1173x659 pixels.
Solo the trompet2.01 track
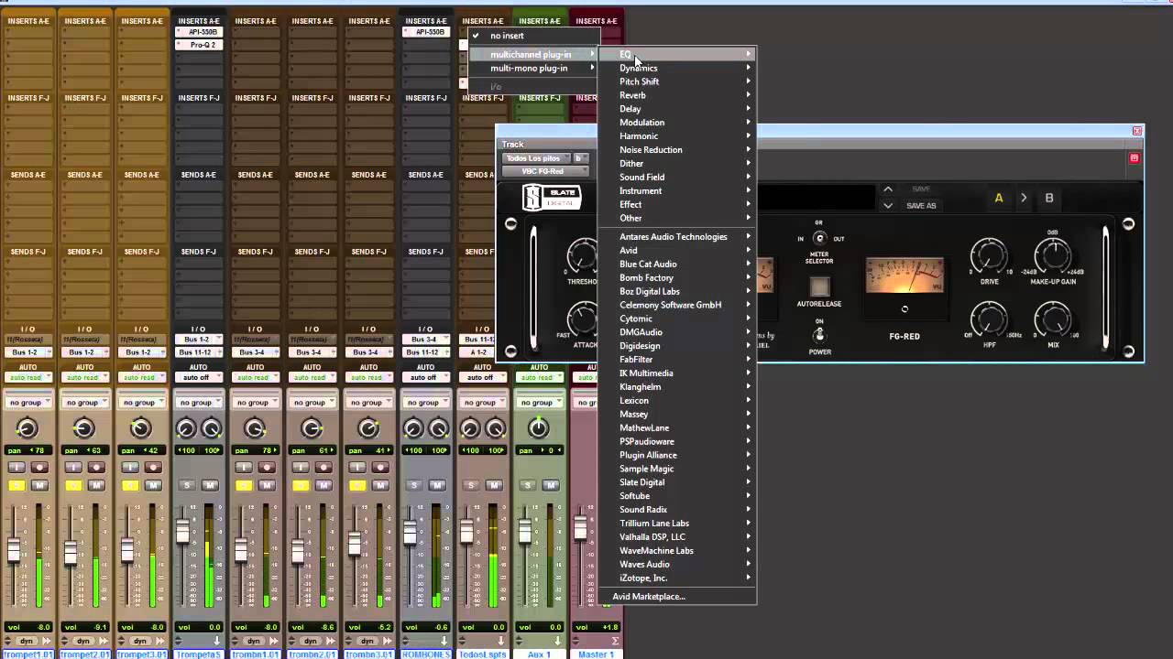click(x=73, y=485)
